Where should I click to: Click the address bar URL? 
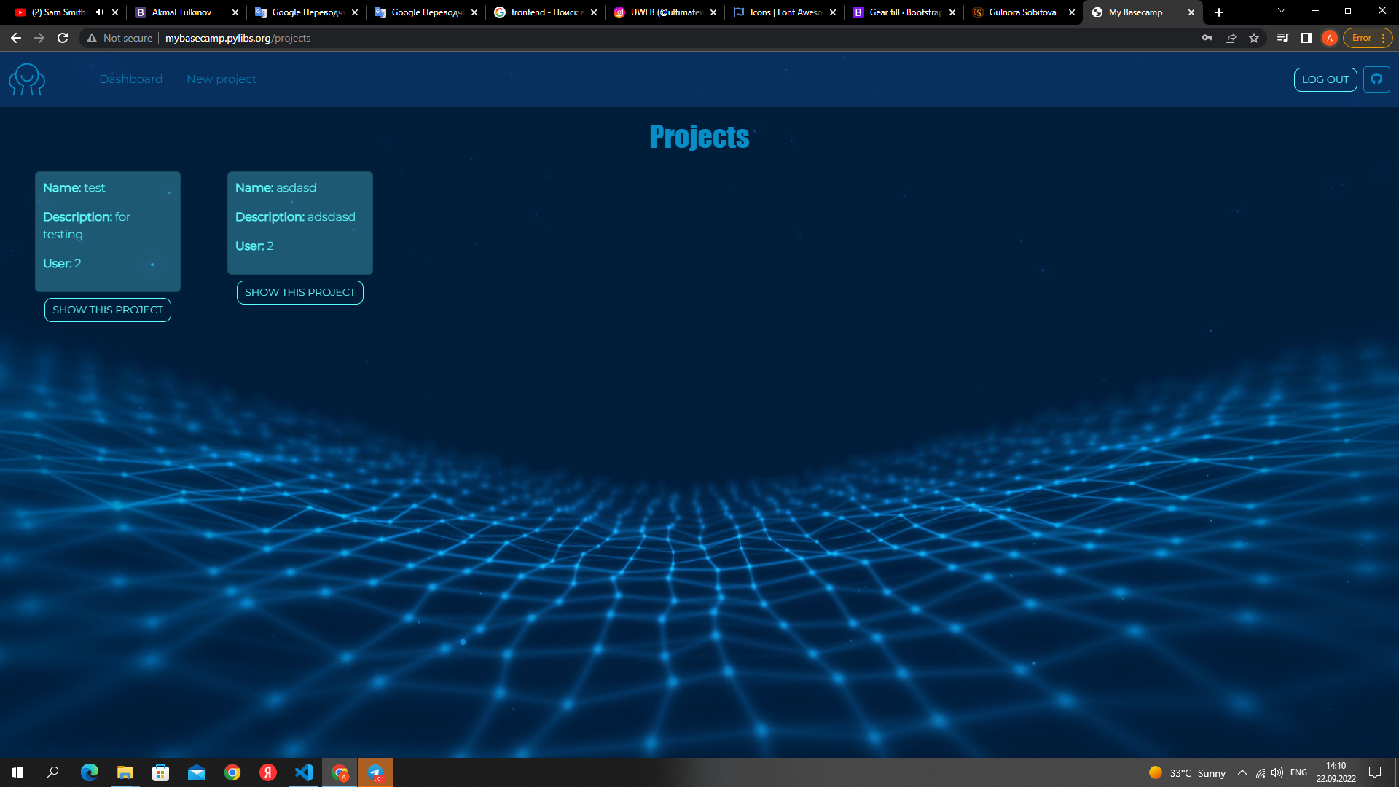point(238,38)
